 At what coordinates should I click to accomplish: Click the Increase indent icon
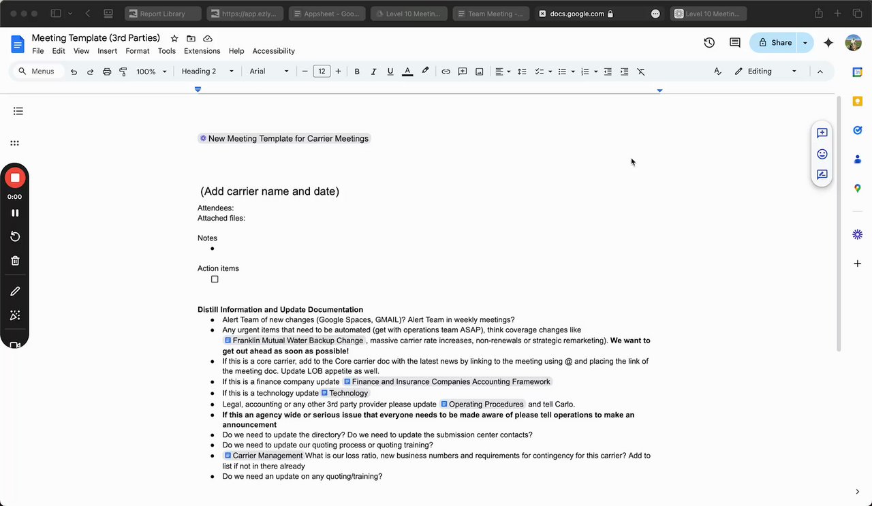click(x=624, y=72)
